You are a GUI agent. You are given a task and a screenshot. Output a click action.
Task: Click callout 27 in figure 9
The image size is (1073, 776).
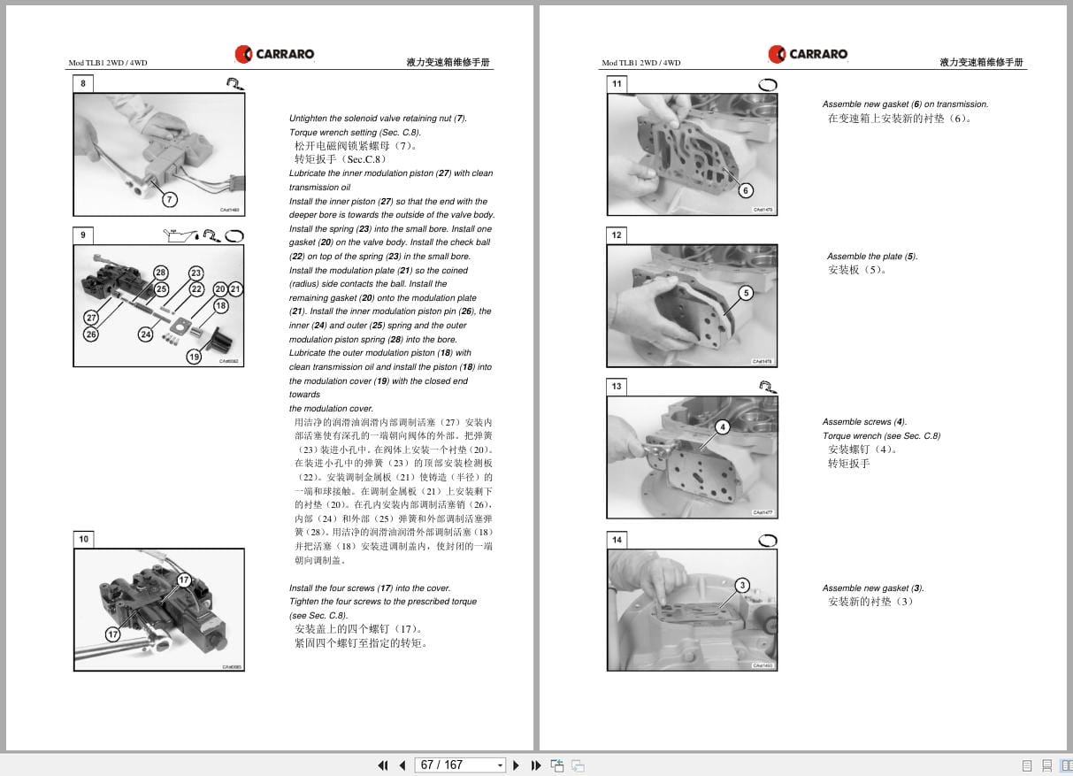click(x=91, y=318)
